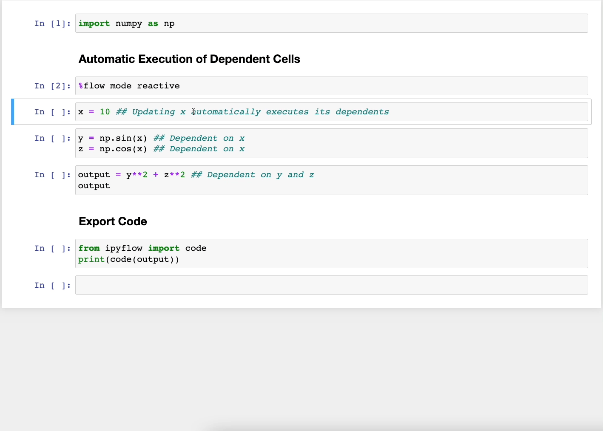Image resolution: width=603 pixels, height=431 pixels.
Task: Click the 'from ipyflow import code' line
Action: click(x=142, y=248)
